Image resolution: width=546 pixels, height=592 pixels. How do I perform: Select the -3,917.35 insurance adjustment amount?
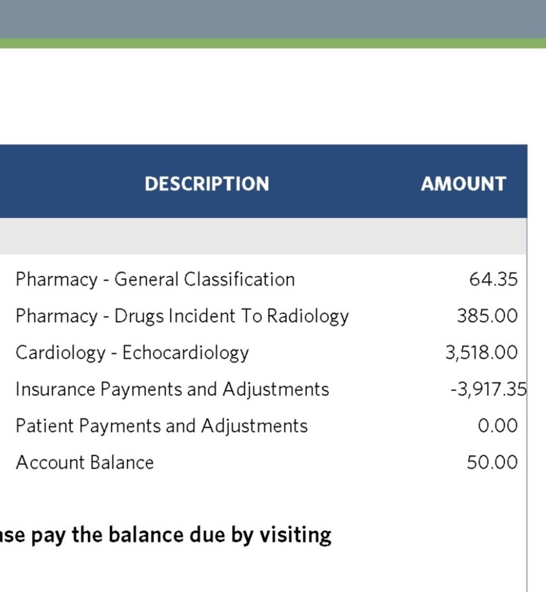[488, 390]
